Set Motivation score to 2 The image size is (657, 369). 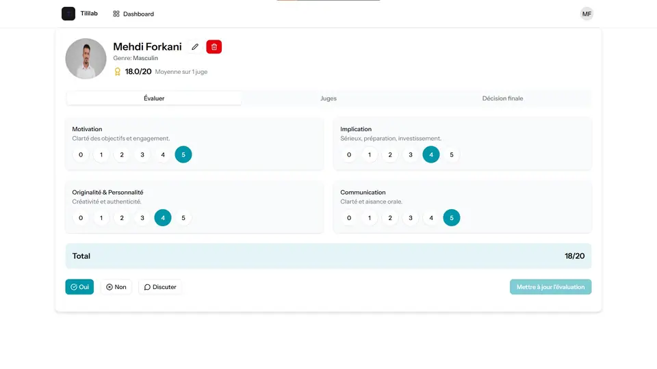122,155
